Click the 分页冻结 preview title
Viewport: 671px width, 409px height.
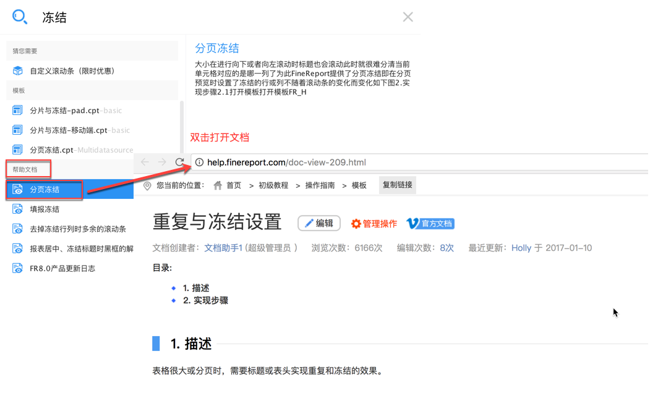(x=217, y=48)
